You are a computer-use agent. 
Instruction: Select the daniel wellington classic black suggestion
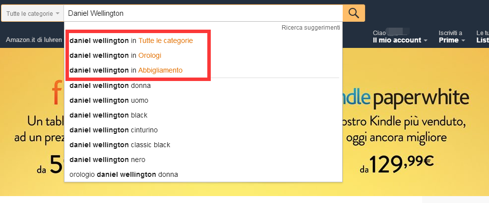tap(203, 145)
